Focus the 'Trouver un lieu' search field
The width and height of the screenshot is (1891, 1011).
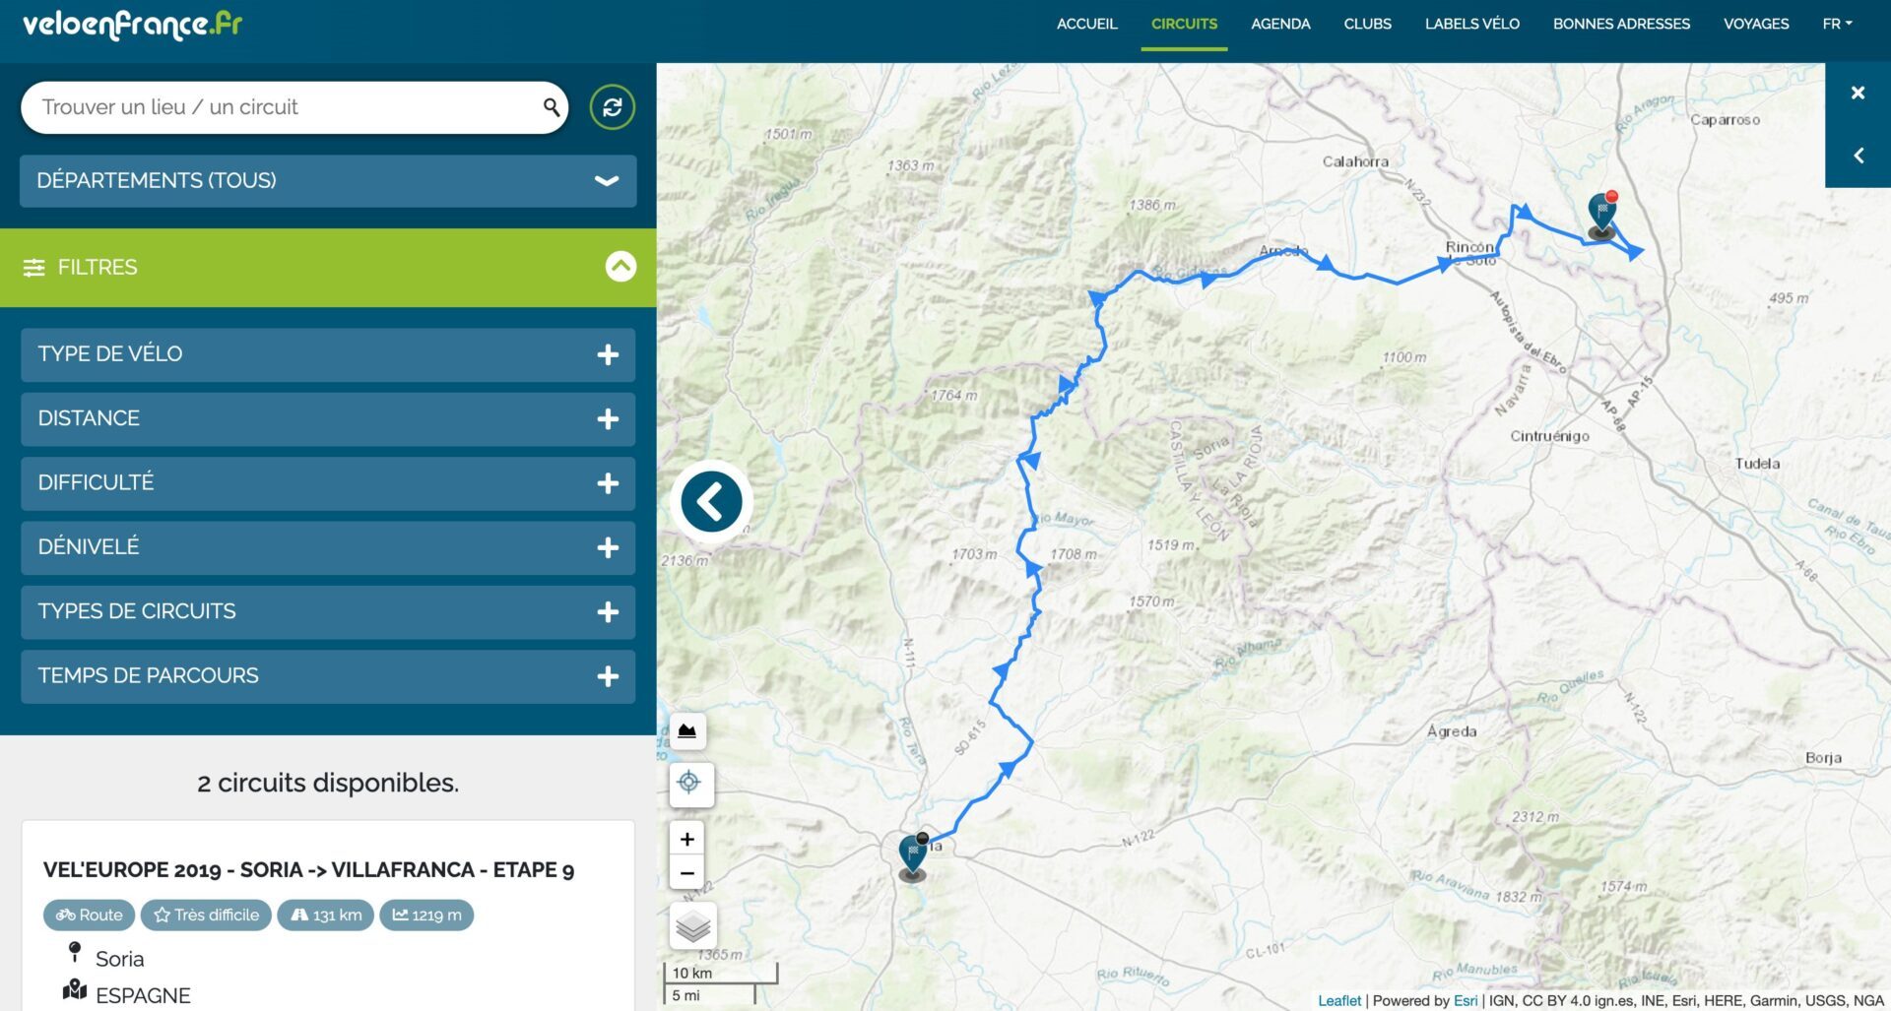[286, 107]
